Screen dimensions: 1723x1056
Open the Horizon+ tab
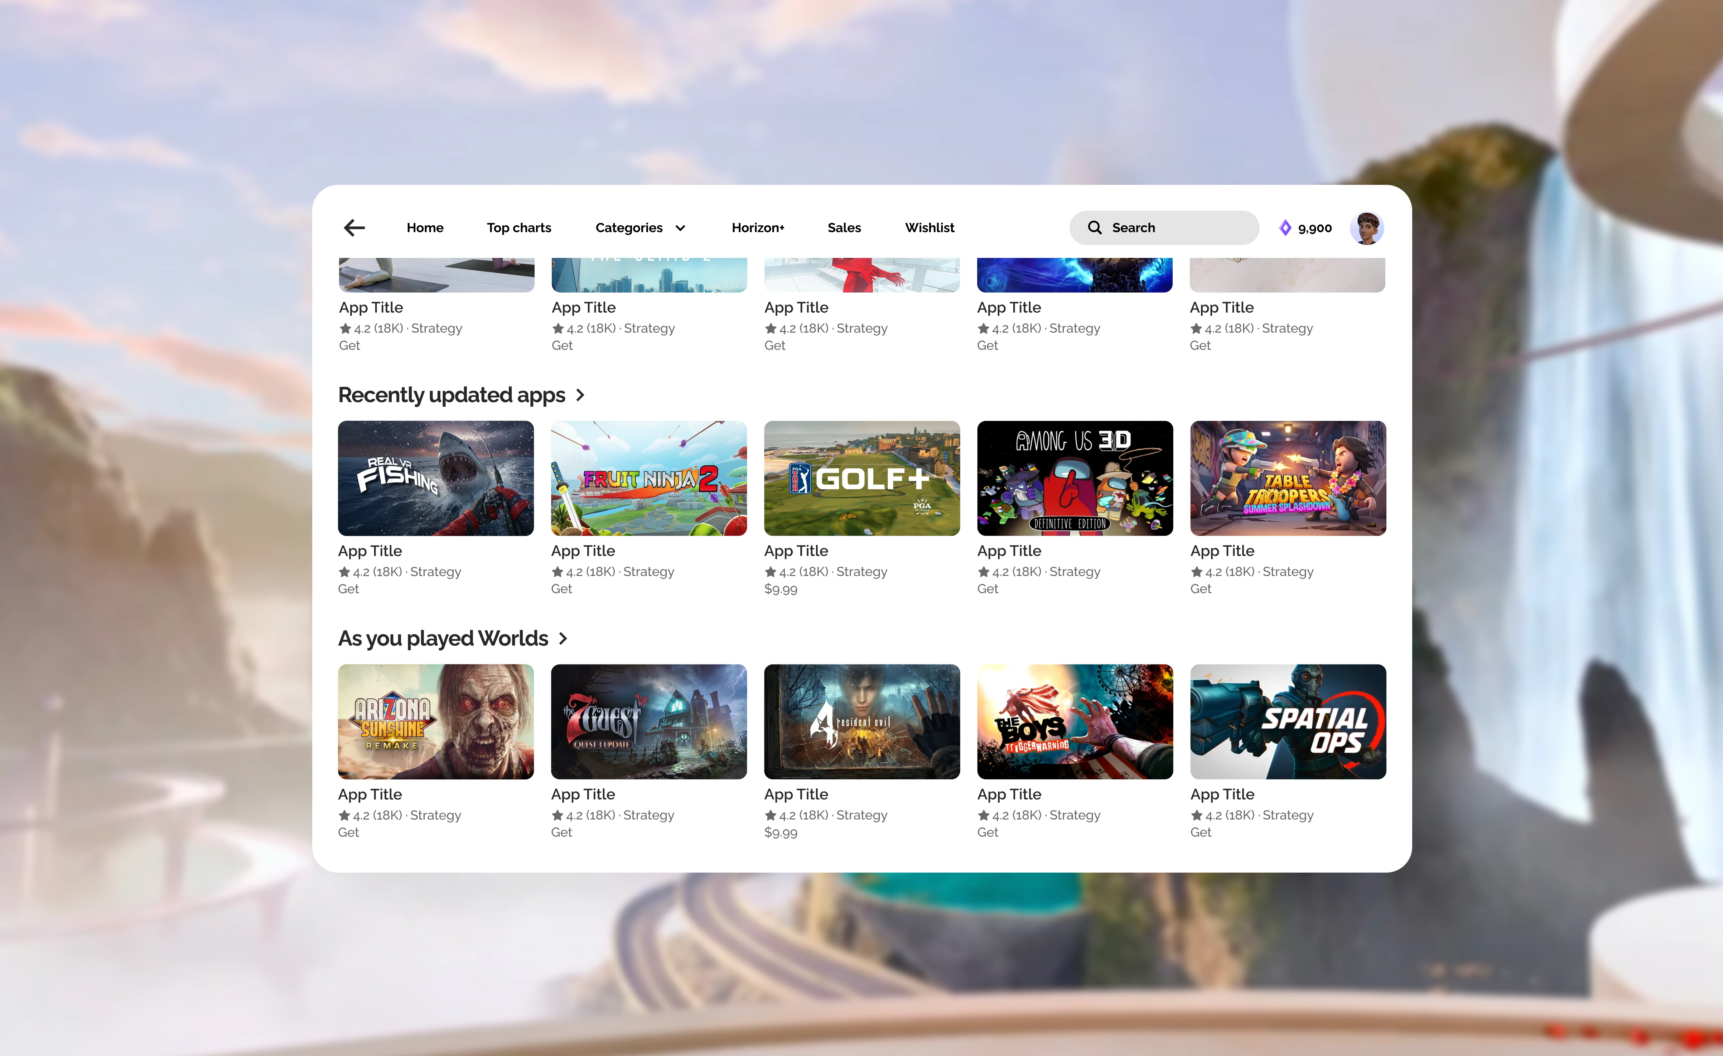pos(758,227)
